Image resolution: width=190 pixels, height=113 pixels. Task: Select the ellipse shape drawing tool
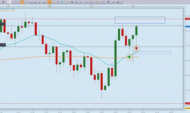point(103,2)
